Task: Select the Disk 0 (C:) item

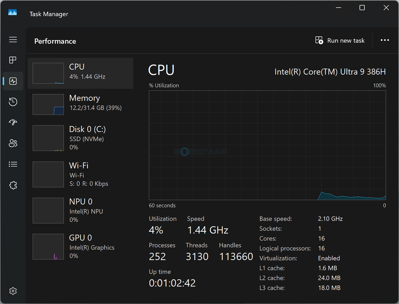Action: pos(80,138)
